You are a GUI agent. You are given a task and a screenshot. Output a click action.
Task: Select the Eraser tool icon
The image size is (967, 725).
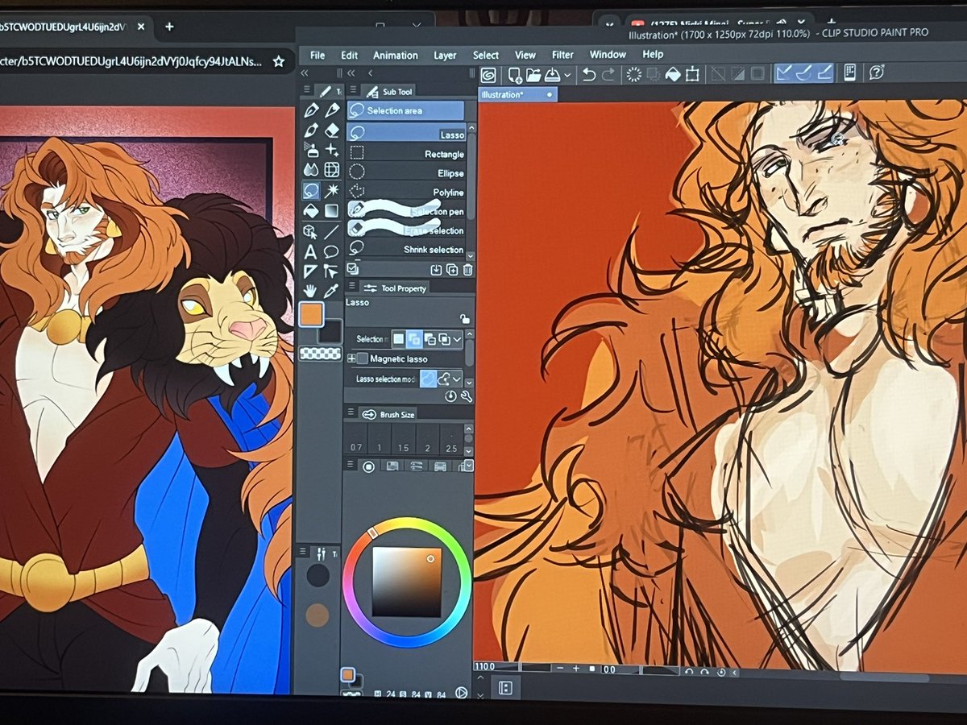pyautogui.click(x=332, y=130)
